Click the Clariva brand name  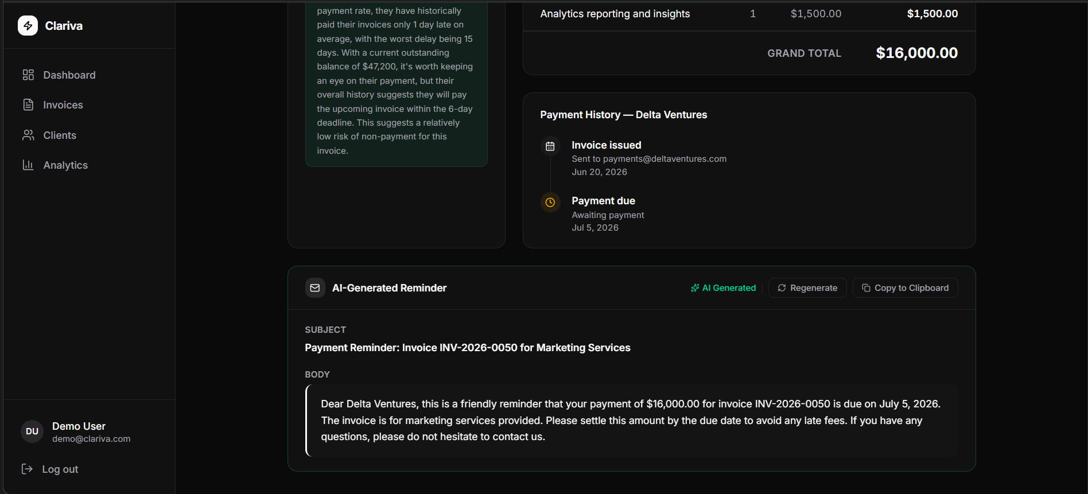(64, 26)
